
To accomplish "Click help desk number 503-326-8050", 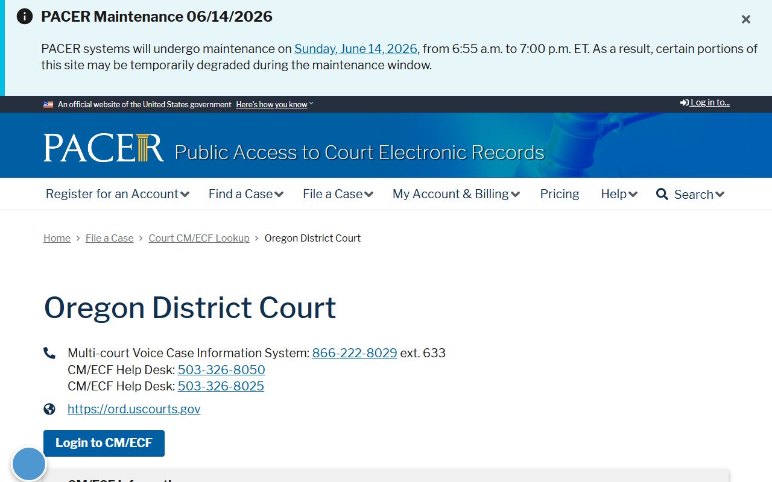I will [221, 369].
